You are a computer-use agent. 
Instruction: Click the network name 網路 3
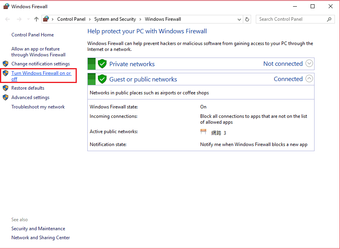(x=219, y=133)
